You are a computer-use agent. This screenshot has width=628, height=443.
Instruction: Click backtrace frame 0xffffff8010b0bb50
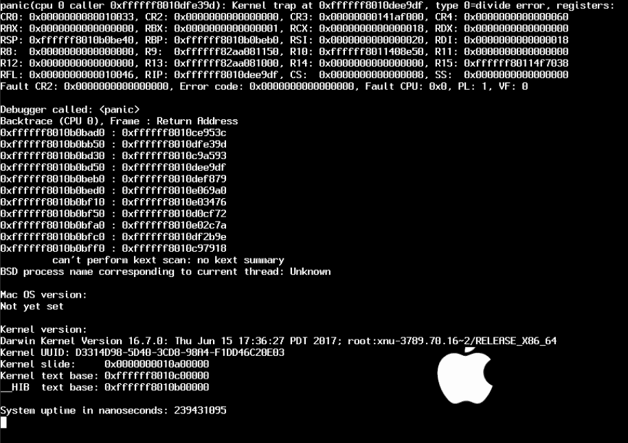click(52, 144)
